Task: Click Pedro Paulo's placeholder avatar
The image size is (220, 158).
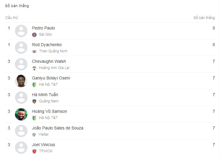Action: [x=21, y=31]
